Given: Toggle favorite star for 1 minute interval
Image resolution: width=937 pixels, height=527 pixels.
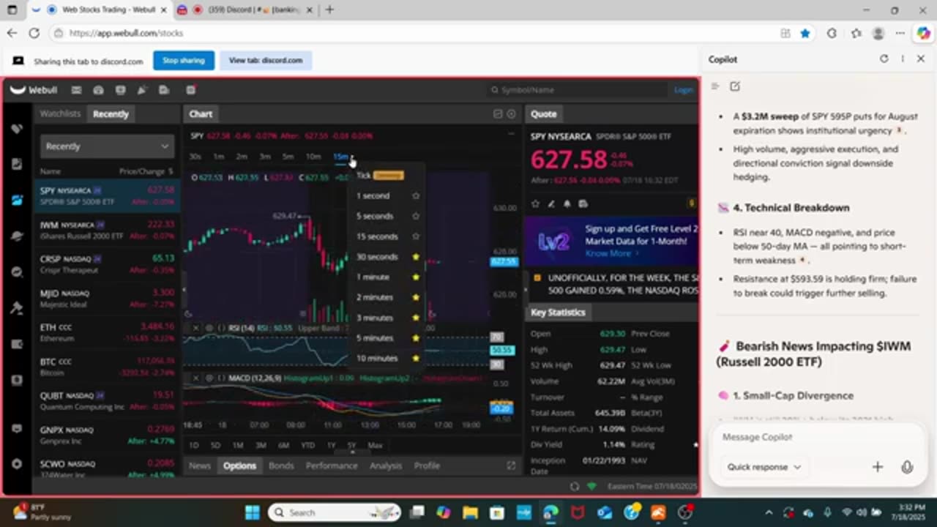Looking at the screenshot, I should 416,277.
